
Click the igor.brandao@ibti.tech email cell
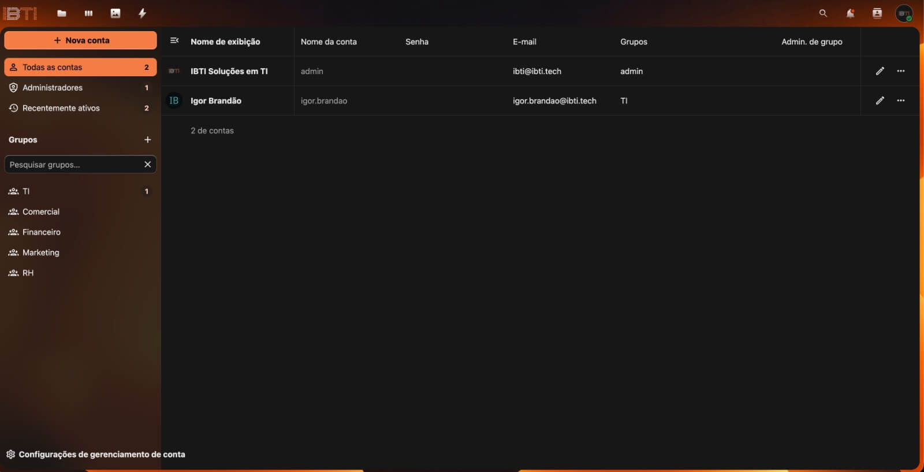point(554,101)
